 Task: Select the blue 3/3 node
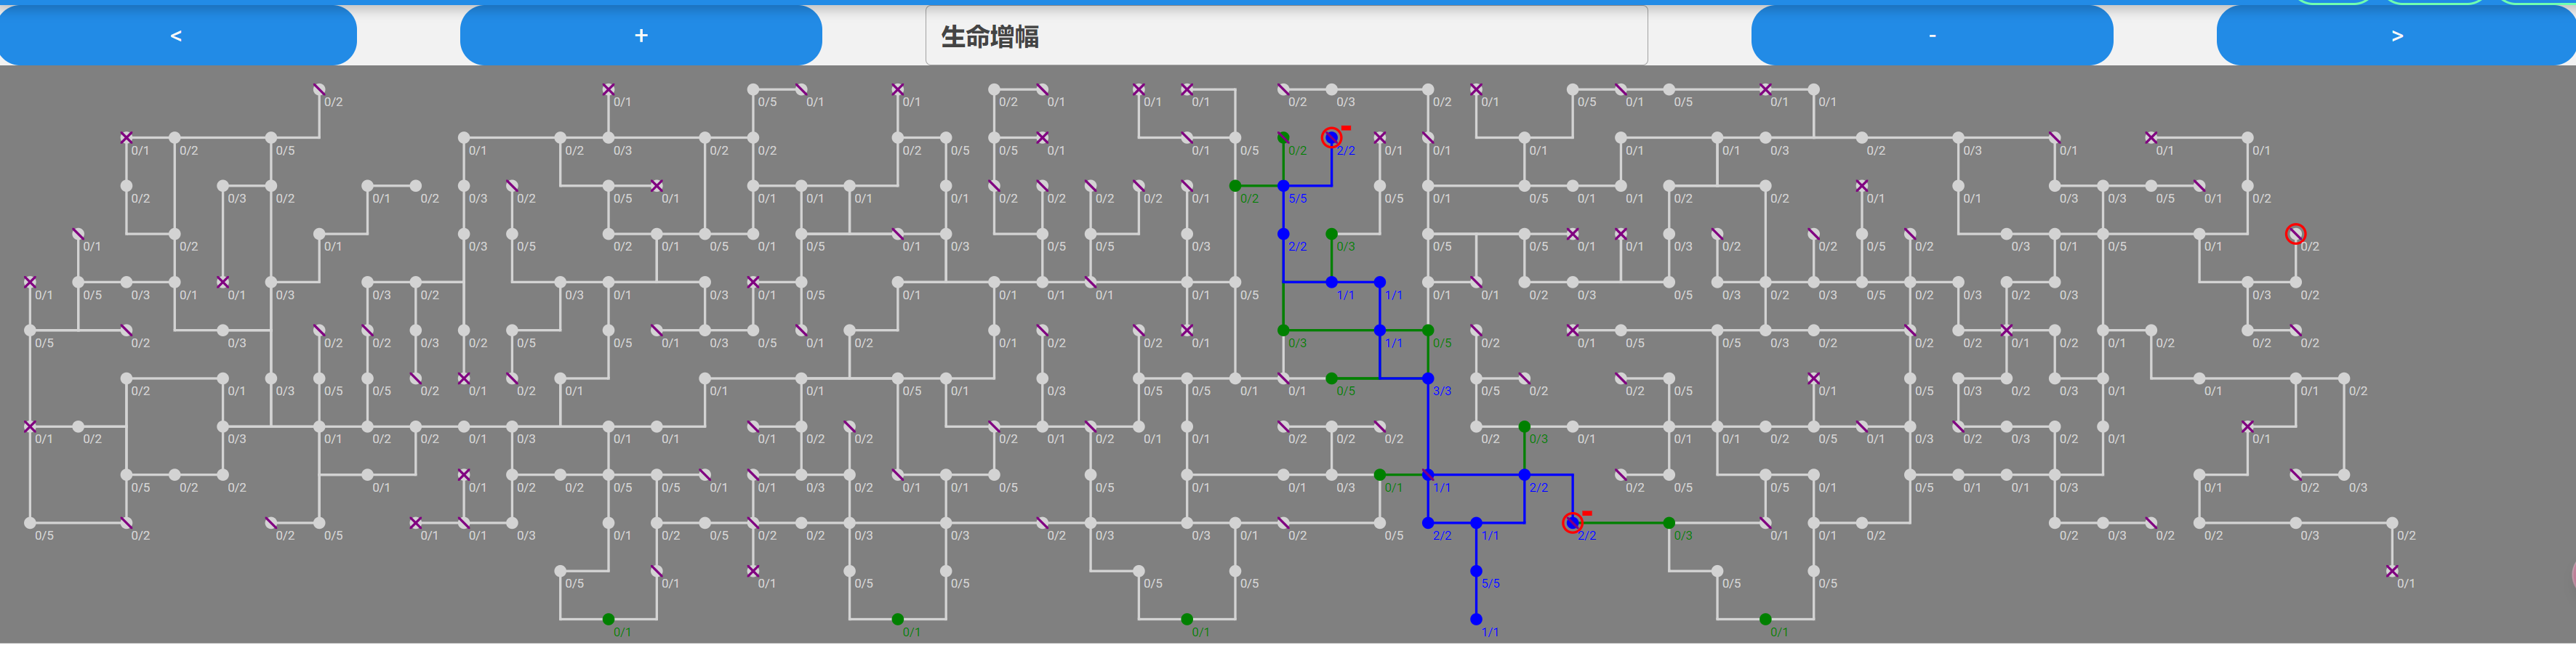point(1428,378)
